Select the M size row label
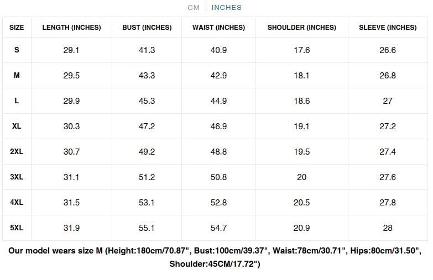Image resolution: width=433 pixels, height=280 pixels. click(17, 75)
